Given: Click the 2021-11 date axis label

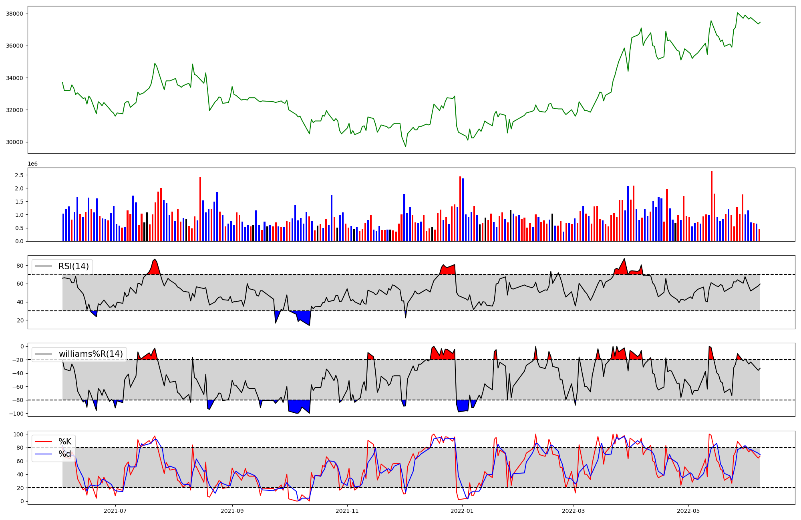Looking at the screenshot, I should (347, 511).
